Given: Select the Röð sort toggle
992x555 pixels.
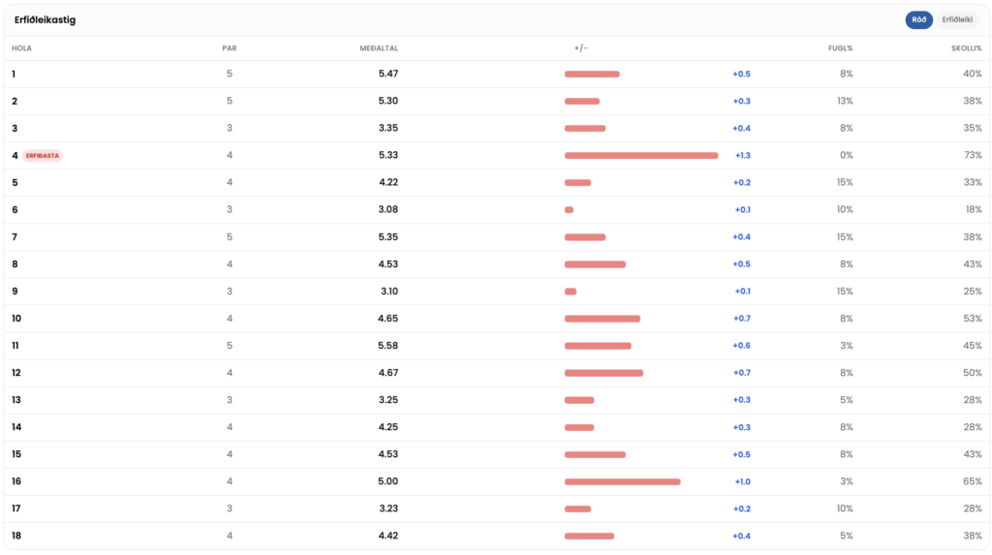Looking at the screenshot, I should pyautogui.click(x=918, y=19).
